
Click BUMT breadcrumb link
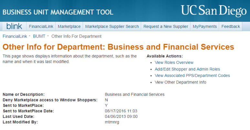pos(39,36)
